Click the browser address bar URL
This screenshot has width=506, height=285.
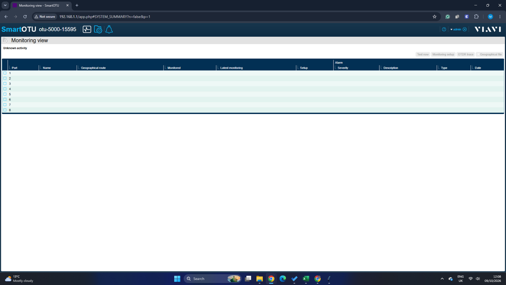click(x=105, y=17)
